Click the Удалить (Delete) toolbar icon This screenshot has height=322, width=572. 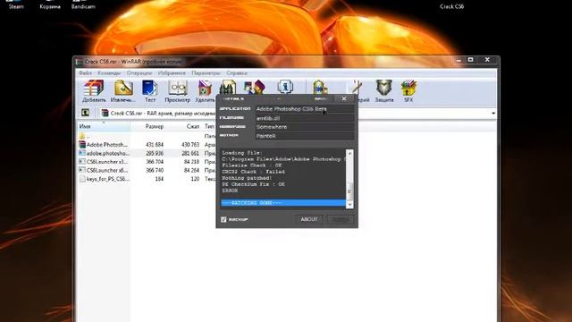(x=205, y=91)
